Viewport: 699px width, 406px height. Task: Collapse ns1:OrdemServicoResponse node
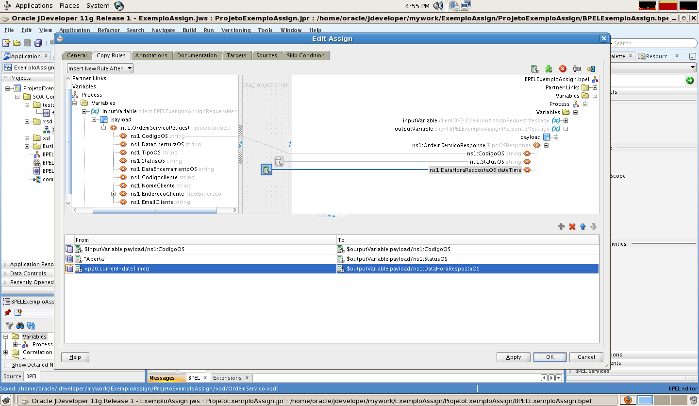click(546, 145)
